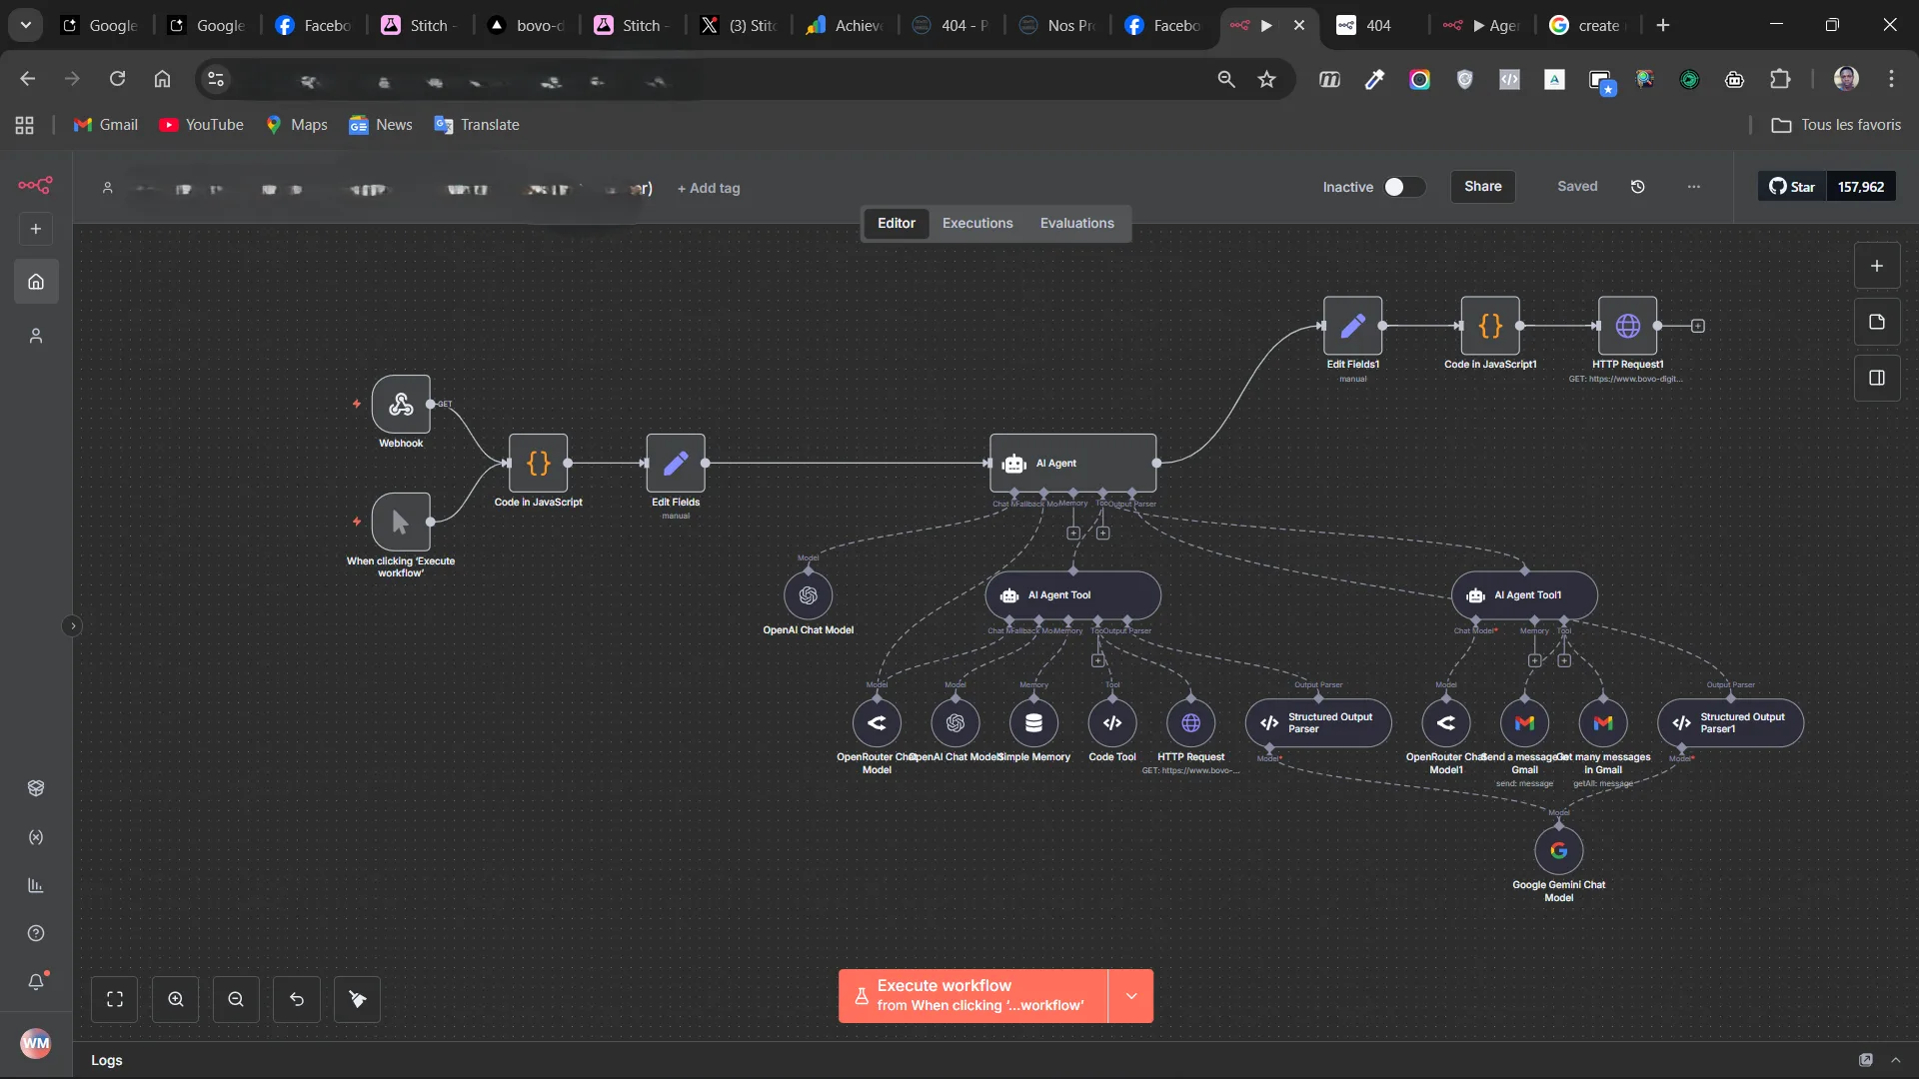Zoom in on the workflow canvas
This screenshot has width=1919, height=1079.
click(176, 999)
